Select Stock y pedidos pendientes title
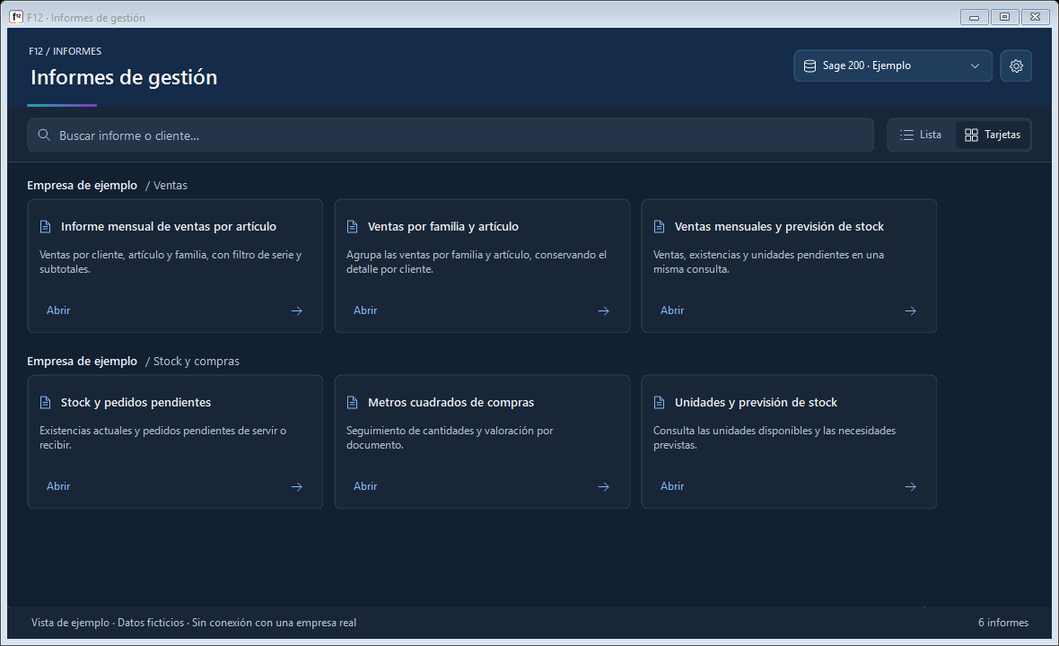1059x646 pixels. 136,402
